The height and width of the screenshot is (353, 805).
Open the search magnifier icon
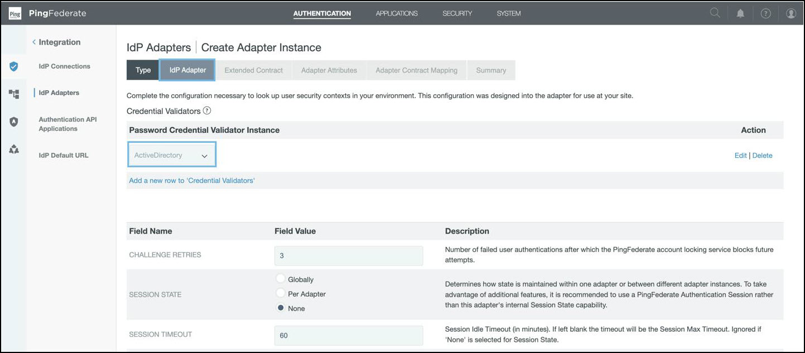click(x=715, y=13)
